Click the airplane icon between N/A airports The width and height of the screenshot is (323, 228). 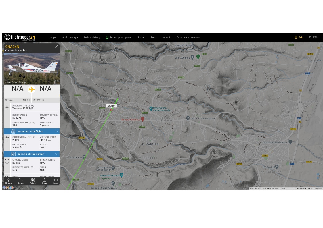coord(32,89)
